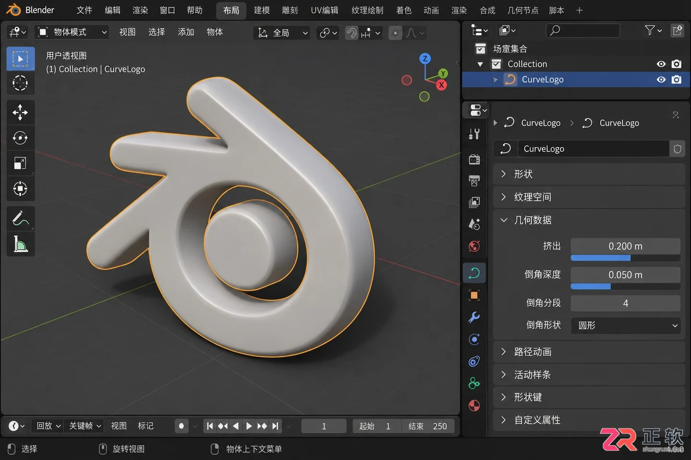
Task: Open the Render properties tab
Action: tap(474, 159)
